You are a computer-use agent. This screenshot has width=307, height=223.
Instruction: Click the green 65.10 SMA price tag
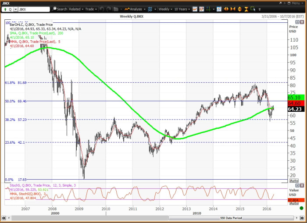296,97
